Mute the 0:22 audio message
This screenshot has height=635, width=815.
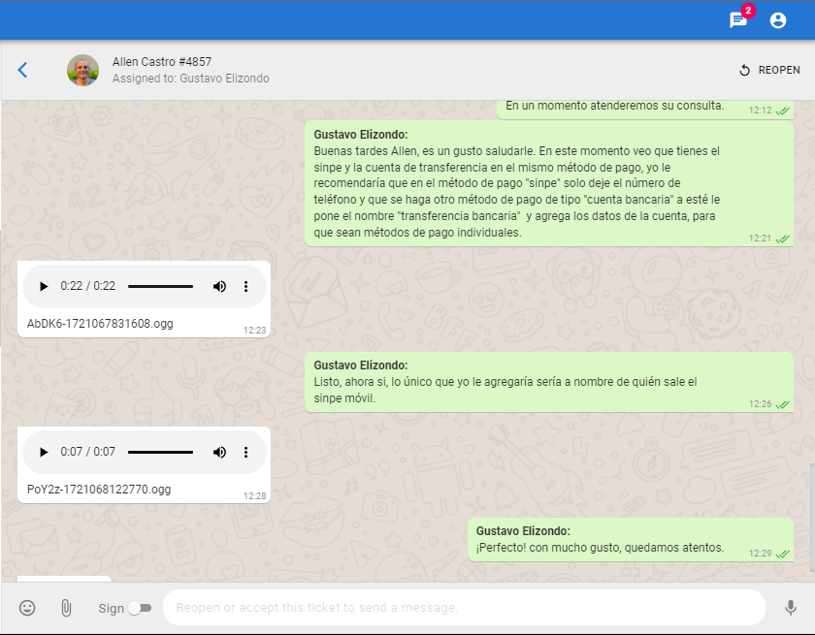pyautogui.click(x=219, y=286)
